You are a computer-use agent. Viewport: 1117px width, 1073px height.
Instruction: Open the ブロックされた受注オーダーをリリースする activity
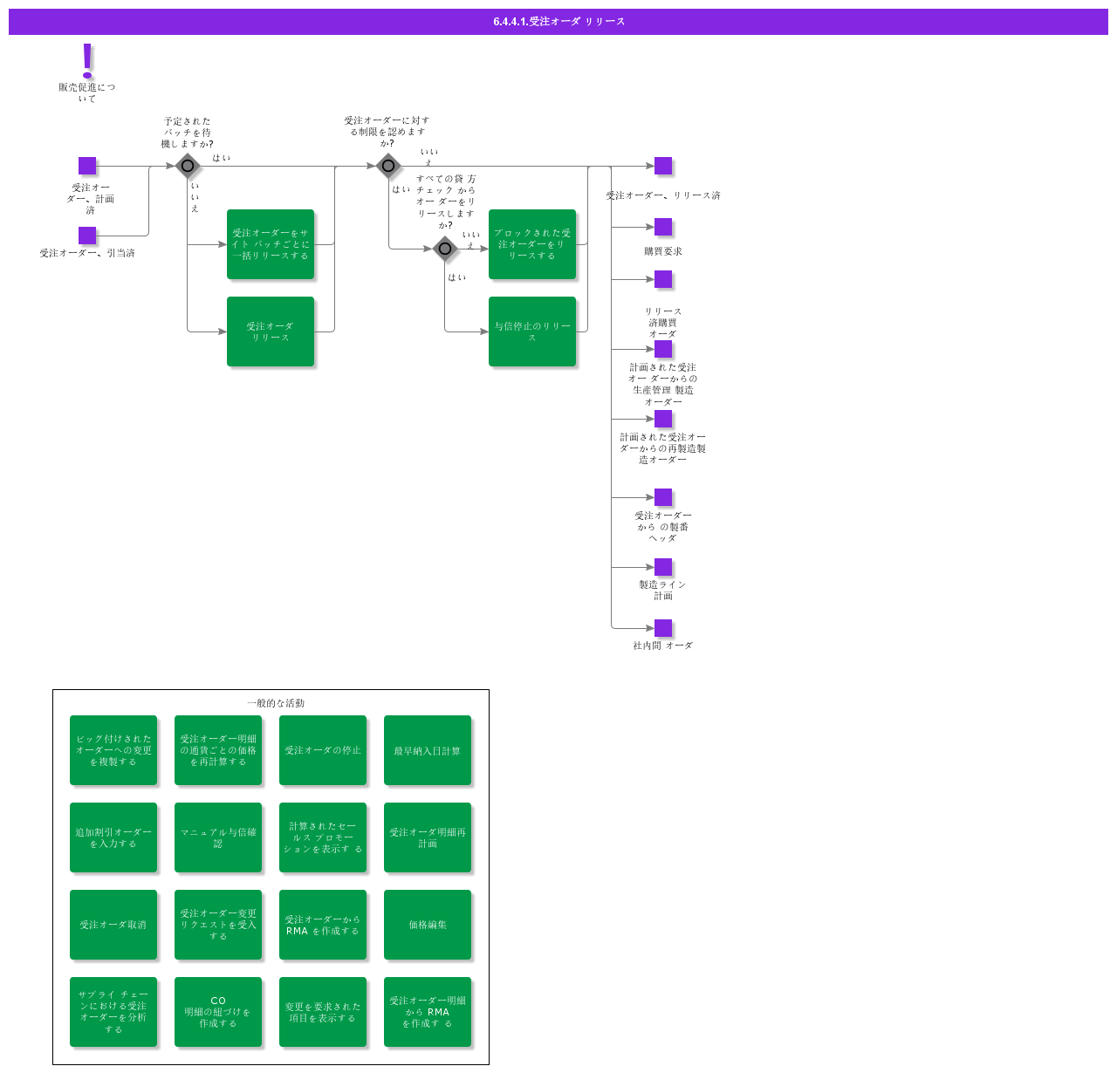point(532,244)
